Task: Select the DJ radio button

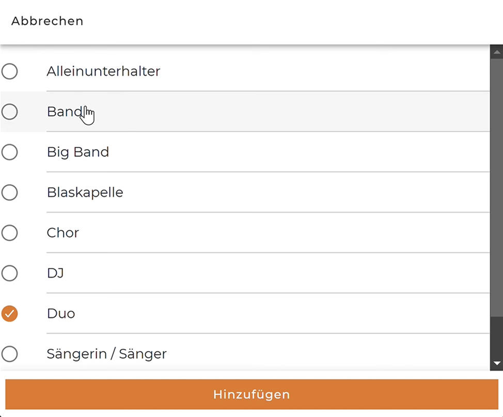Action: pos(10,273)
